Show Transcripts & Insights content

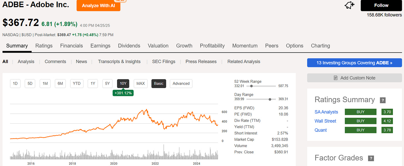[119, 61]
